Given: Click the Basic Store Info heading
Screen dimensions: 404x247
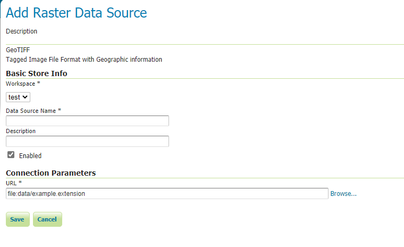Looking at the screenshot, I should [x=36, y=73].
